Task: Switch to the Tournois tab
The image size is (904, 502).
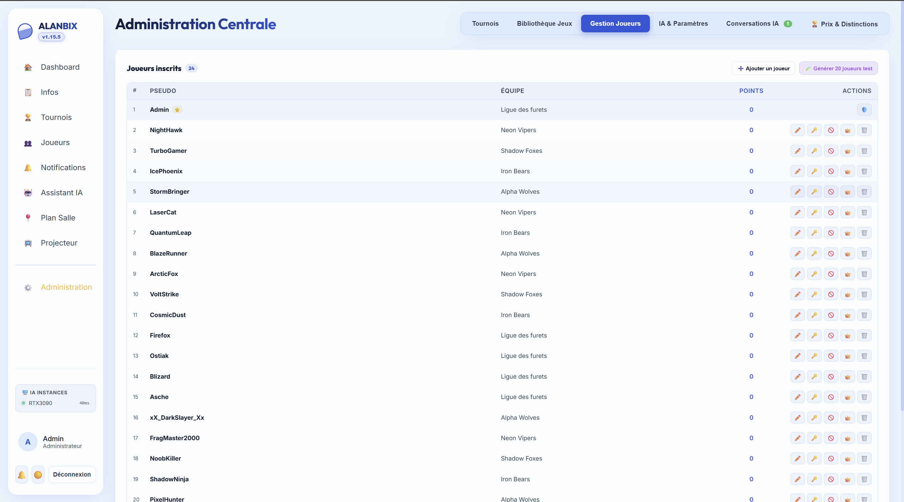Action: point(485,24)
